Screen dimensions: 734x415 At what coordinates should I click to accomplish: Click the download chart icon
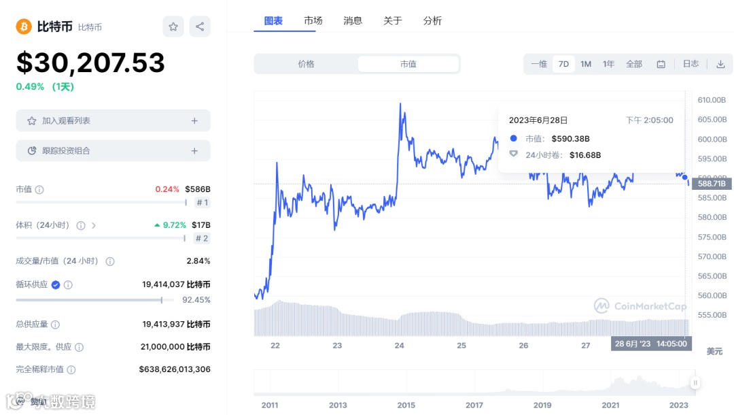pyautogui.click(x=720, y=64)
